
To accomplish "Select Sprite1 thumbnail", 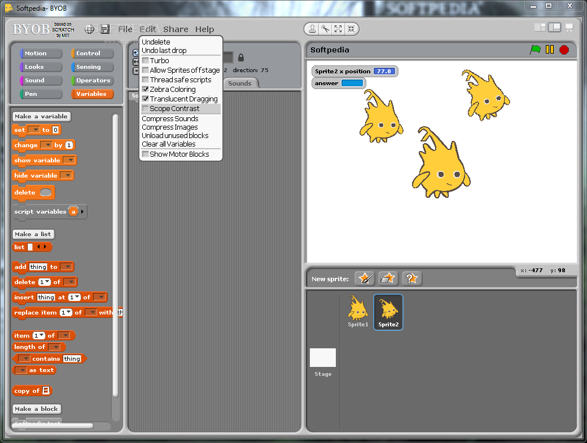I will pyautogui.click(x=358, y=312).
